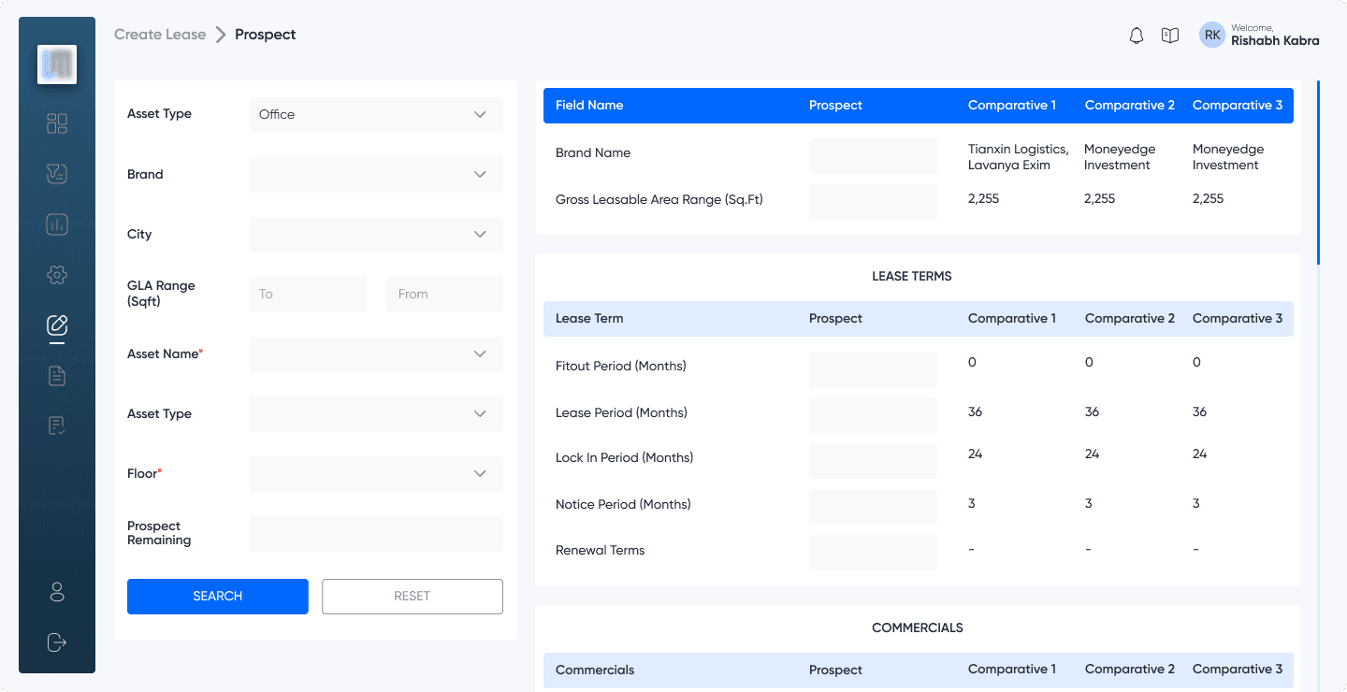1347x692 pixels.
Task: Open the settings gear sidebar icon
Action: coord(57,275)
